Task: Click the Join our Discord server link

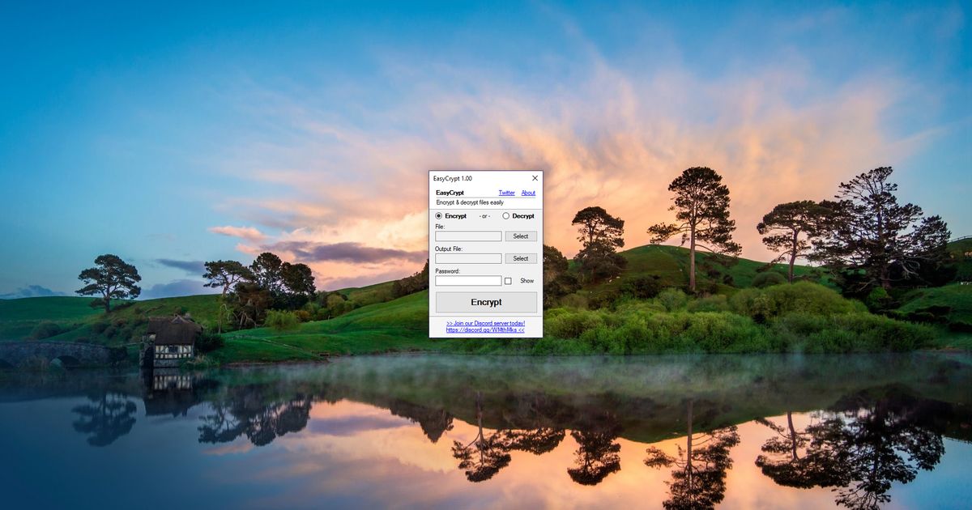Action: pos(486,323)
